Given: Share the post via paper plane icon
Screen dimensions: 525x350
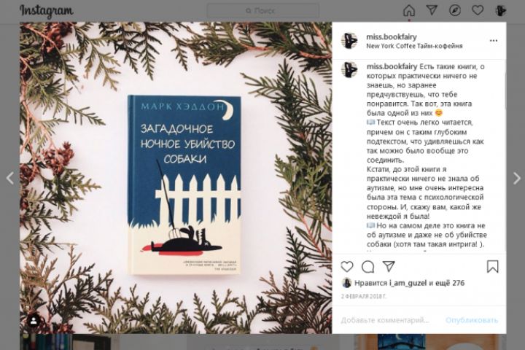Looking at the screenshot, I should (389, 266).
